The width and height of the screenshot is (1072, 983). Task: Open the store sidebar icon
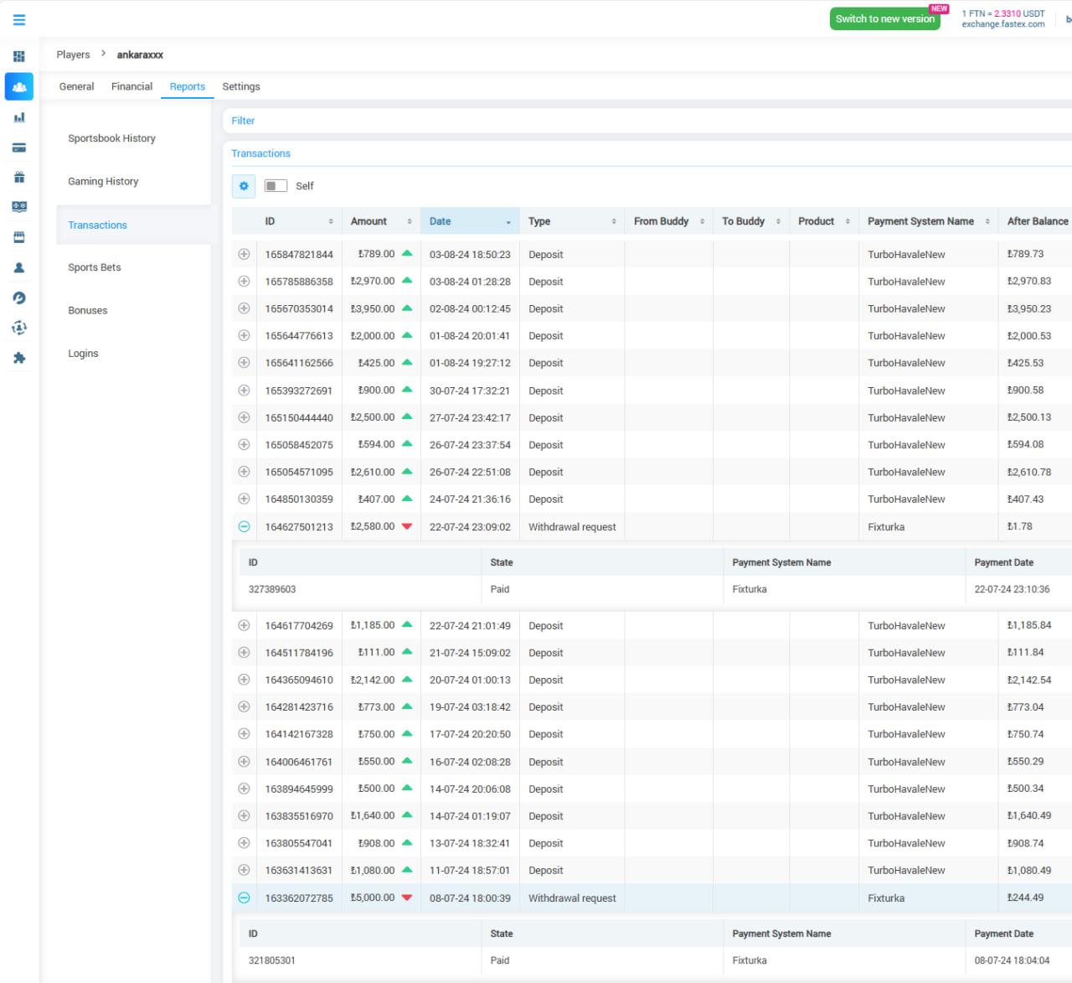(19, 237)
